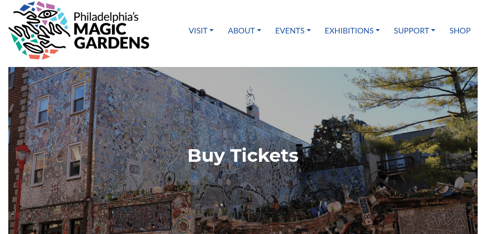Expand the SUPPORT navigation item
The image size is (489, 234).
[x=414, y=31]
